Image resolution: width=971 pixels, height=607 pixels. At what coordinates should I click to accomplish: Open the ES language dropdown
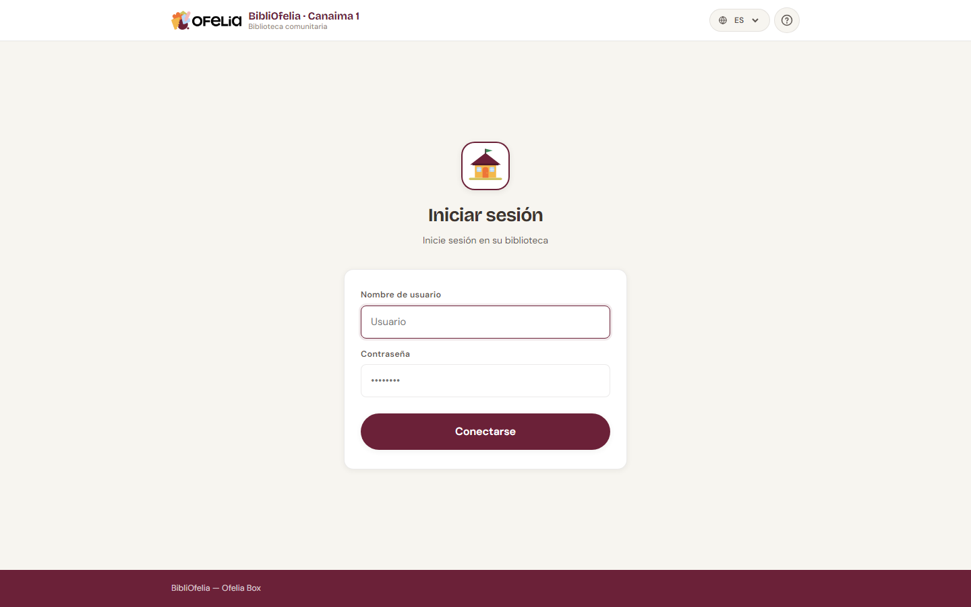tap(739, 20)
